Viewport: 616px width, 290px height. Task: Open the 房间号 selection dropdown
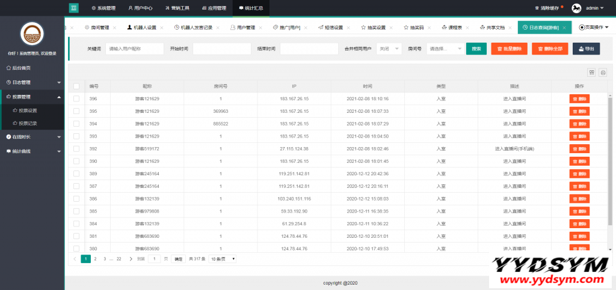coord(445,49)
